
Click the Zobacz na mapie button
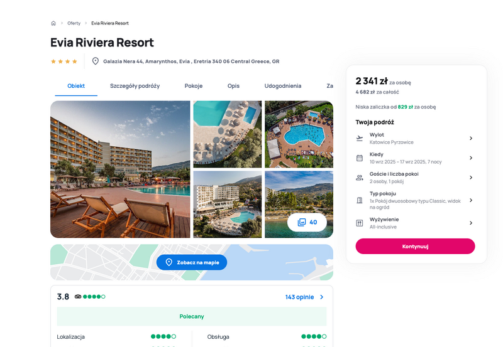click(192, 262)
